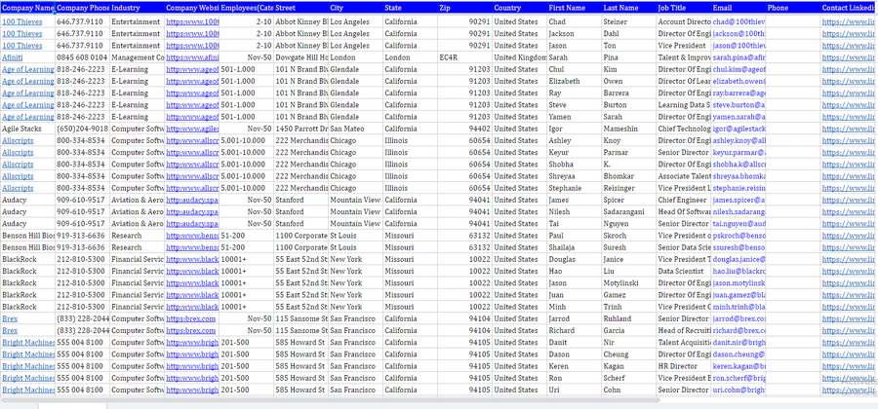Select the Zip column header
Image resolution: width=878 pixels, height=409 pixels.
[x=465, y=8]
